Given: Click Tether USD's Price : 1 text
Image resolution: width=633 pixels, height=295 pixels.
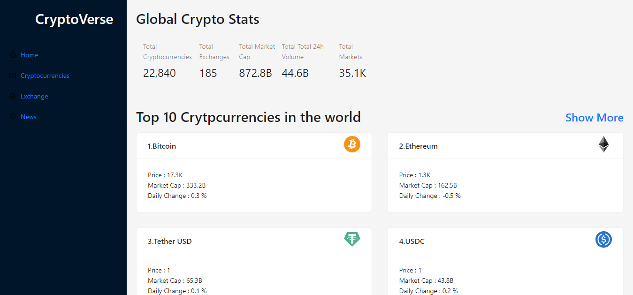Looking at the screenshot, I should (159, 271).
